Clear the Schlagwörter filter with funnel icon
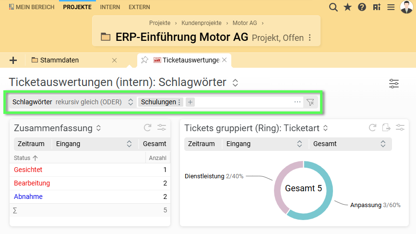The height and width of the screenshot is (234, 416). [310, 102]
